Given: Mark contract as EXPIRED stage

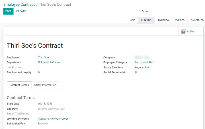Looking at the screenshot, I should click(180, 20).
